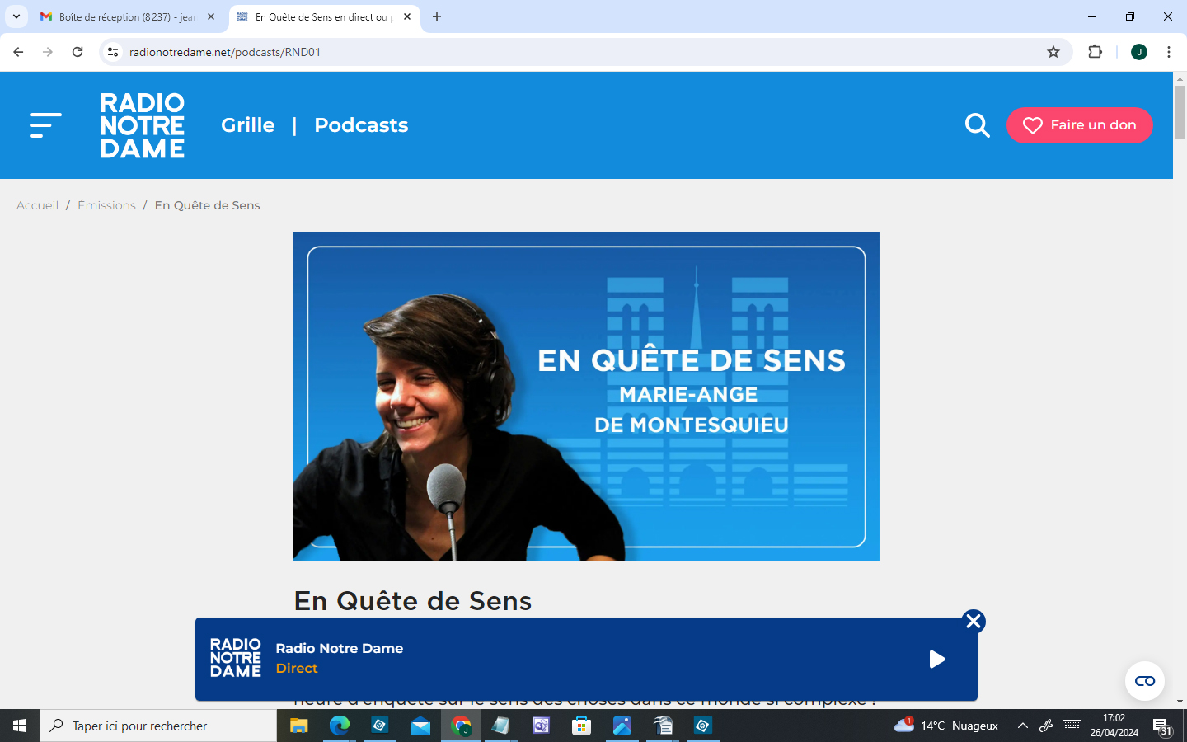Viewport: 1187px width, 742px height.
Task: Open Microsoft Edge from taskbar
Action: pos(339,726)
